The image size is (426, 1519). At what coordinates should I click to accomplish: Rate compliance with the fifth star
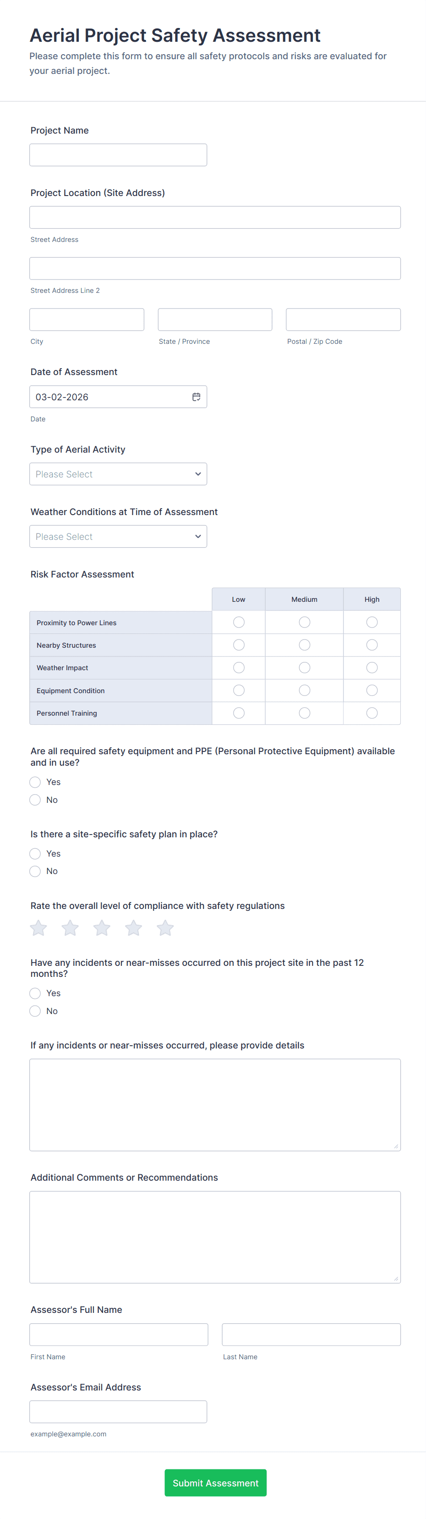pos(165,928)
